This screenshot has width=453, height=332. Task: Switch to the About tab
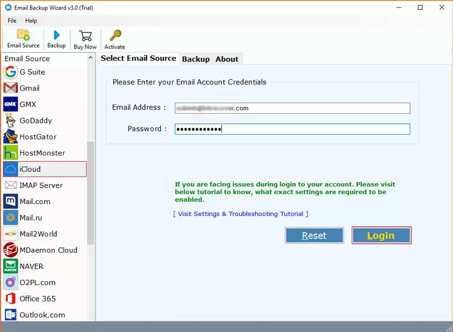coord(227,59)
